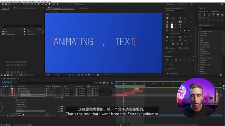Apply All Caps text style
Viewport: 225px width, 126px height.
173,44
